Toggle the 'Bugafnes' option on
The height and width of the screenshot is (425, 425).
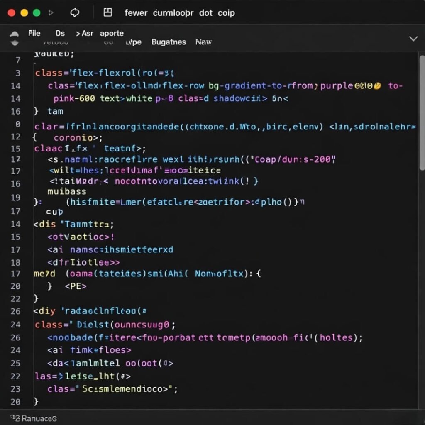(x=168, y=42)
